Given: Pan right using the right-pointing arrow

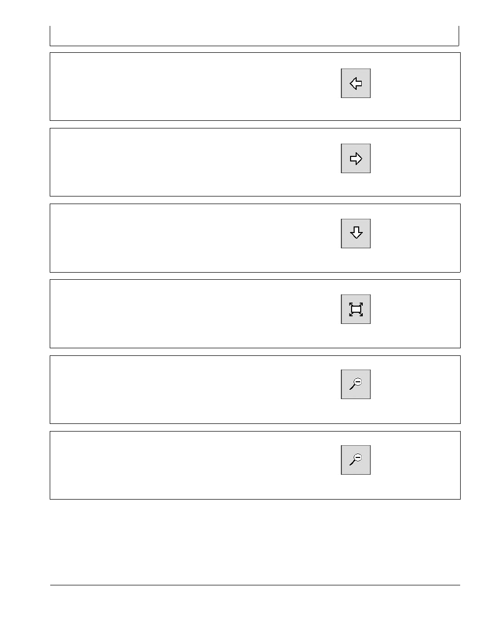Looking at the screenshot, I should pos(356,158).
